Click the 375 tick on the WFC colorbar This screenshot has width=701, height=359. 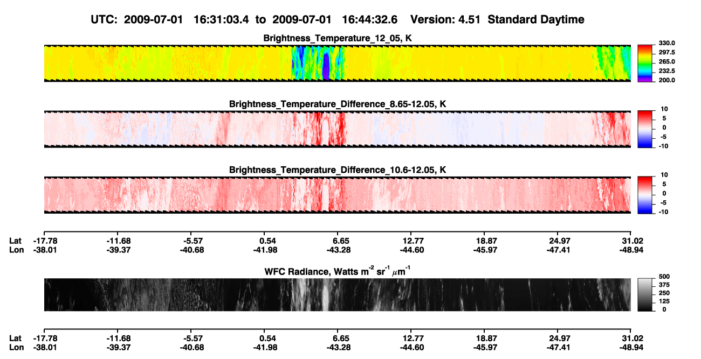pos(664,284)
